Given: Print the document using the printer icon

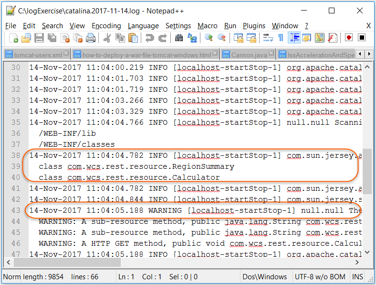Looking at the screenshot, I should [91, 38].
